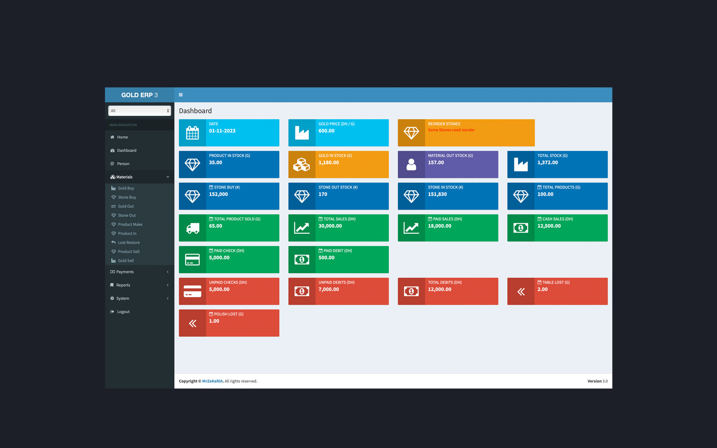Click the gold blocks icon on Gold In Stock tile

coord(302,164)
